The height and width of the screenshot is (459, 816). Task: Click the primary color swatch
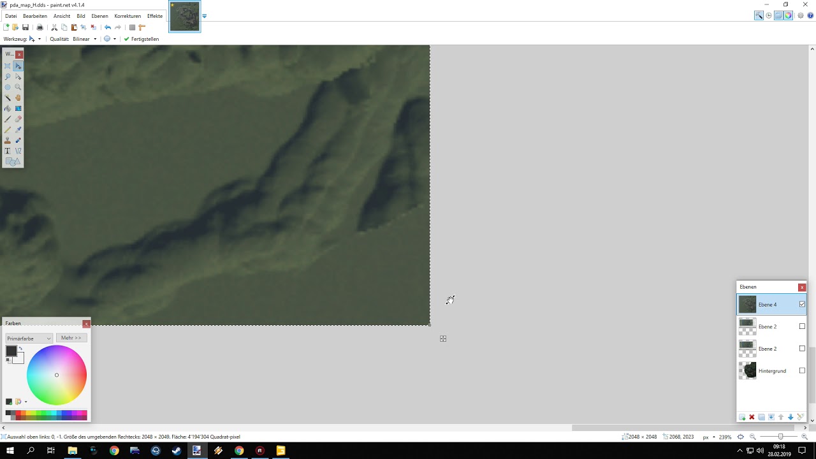[x=11, y=351]
